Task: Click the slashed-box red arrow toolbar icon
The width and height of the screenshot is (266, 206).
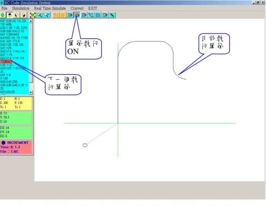Action: tap(84, 15)
